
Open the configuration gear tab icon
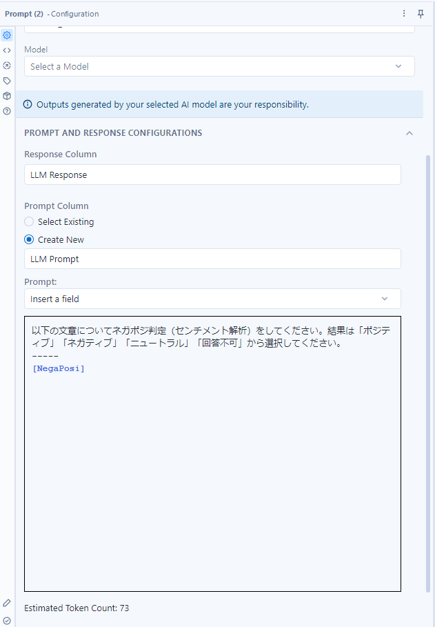(x=7, y=35)
